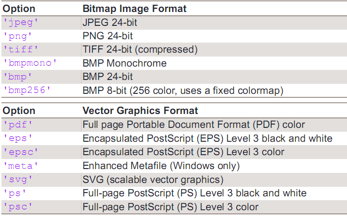The height and width of the screenshot is (216, 347).
Task: Select the Enhanced Metafile (Windows only) description
Action: (x=161, y=166)
